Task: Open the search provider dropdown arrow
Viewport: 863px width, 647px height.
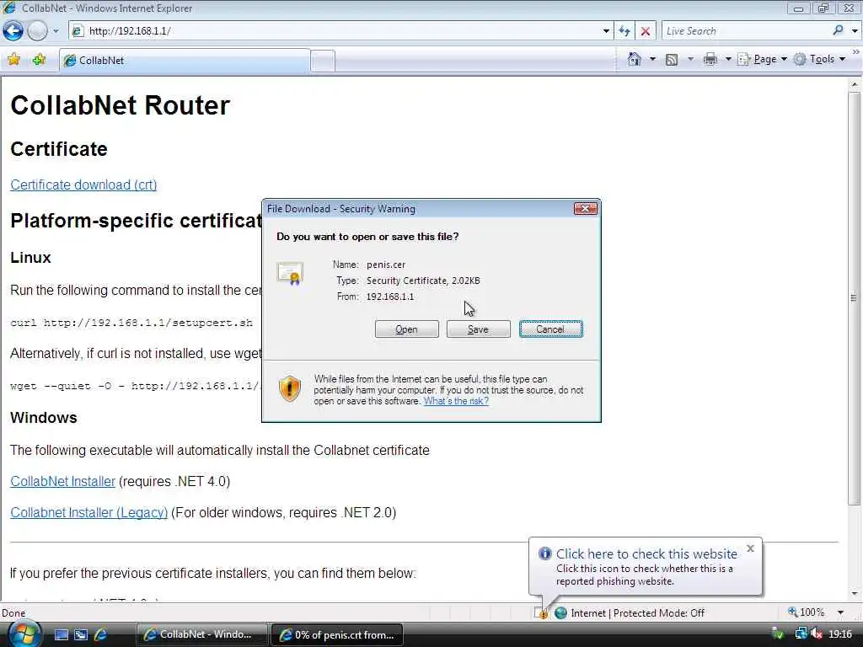Action: click(855, 31)
